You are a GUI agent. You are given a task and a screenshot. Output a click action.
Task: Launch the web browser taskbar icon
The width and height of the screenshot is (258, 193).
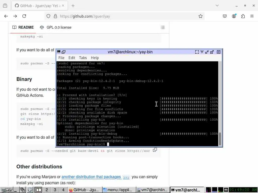30,190
